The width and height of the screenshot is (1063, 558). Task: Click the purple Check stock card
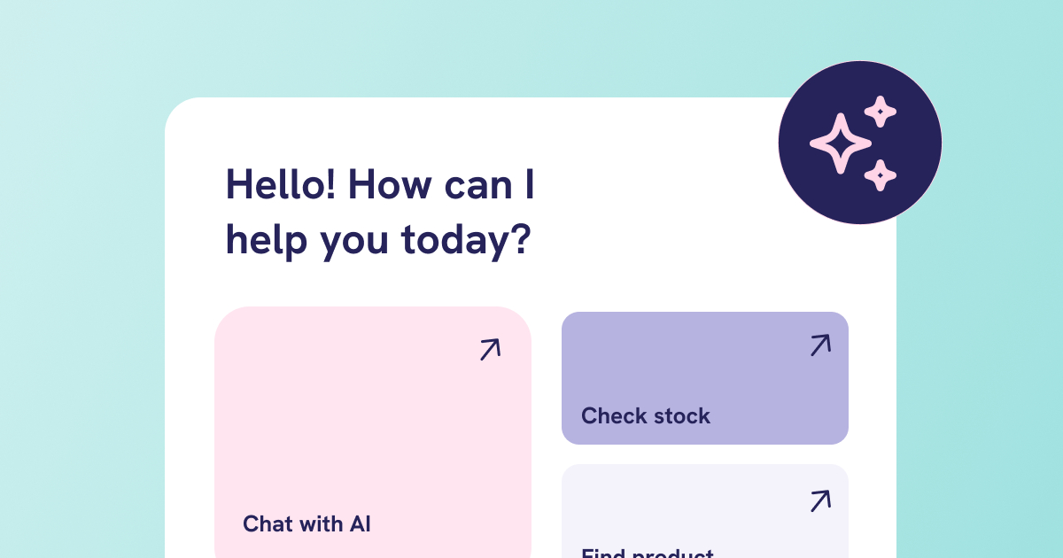pyautogui.click(x=705, y=378)
